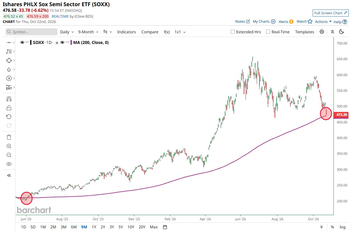Open the Fibonacci retracement tools group
Image resolution: width=351 pixels, height=232 pixels.
9,51
